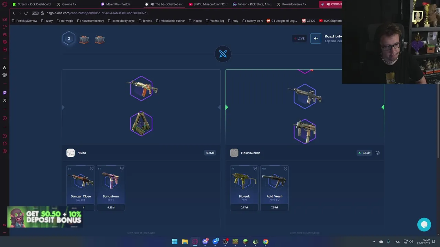
Task: Switch to Stream - Kick Dashboard tab
Action: coord(31,4)
